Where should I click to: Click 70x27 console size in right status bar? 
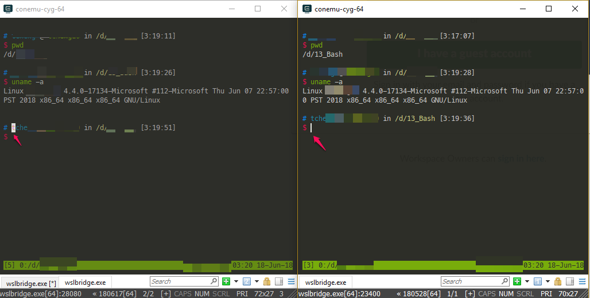coord(568,294)
